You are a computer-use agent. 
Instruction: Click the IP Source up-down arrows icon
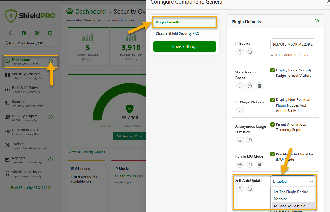point(240,52)
